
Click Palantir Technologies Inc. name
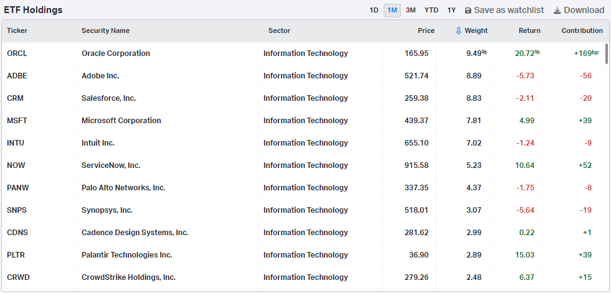point(127,255)
